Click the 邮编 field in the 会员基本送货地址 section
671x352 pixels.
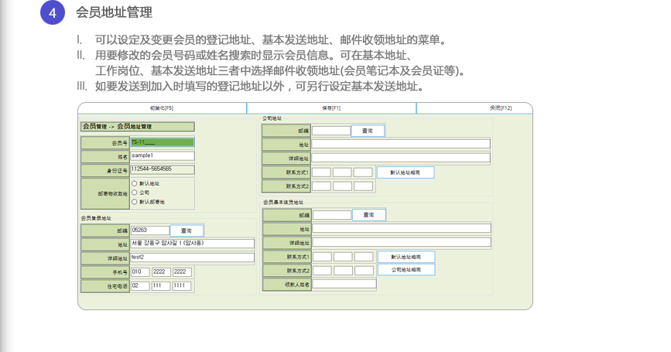331,215
